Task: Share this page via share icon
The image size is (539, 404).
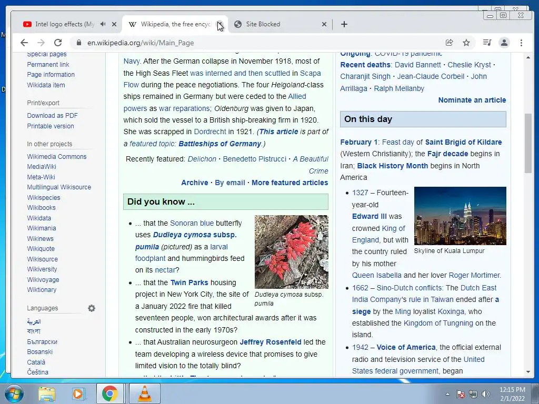Action: click(450, 43)
